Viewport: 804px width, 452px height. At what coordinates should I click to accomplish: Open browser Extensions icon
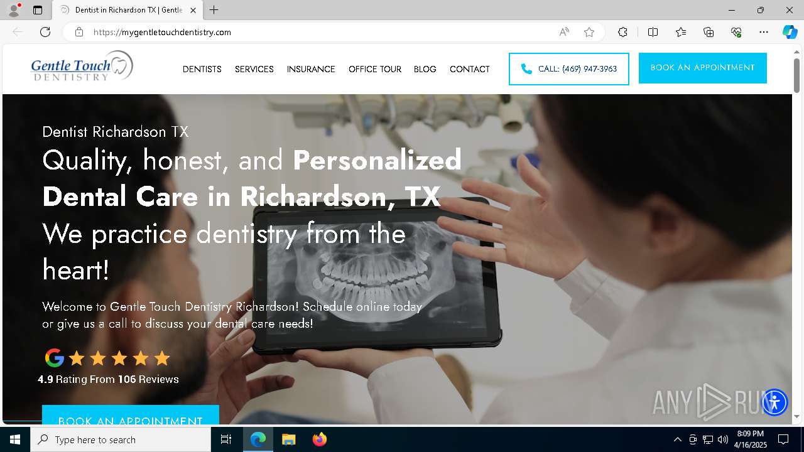tap(622, 32)
